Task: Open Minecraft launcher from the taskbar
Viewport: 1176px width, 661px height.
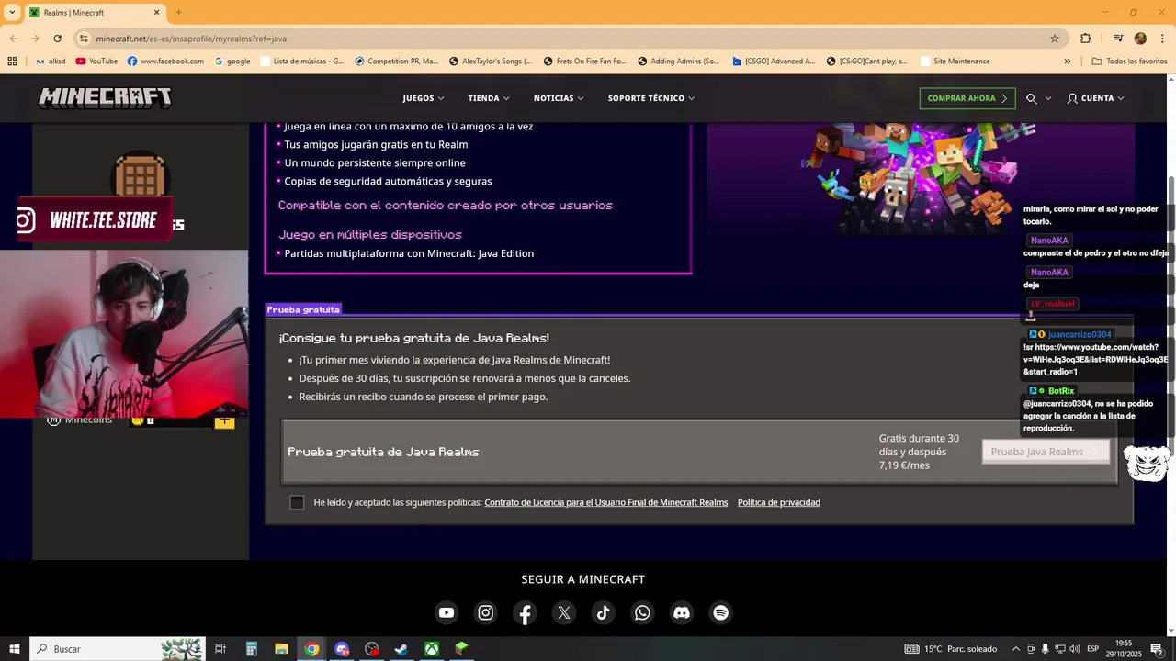Action: 461,649
